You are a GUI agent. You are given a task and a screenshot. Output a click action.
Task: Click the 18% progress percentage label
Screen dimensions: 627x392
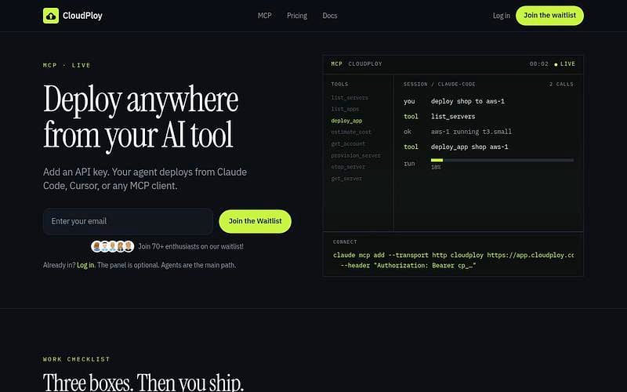tap(436, 167)
